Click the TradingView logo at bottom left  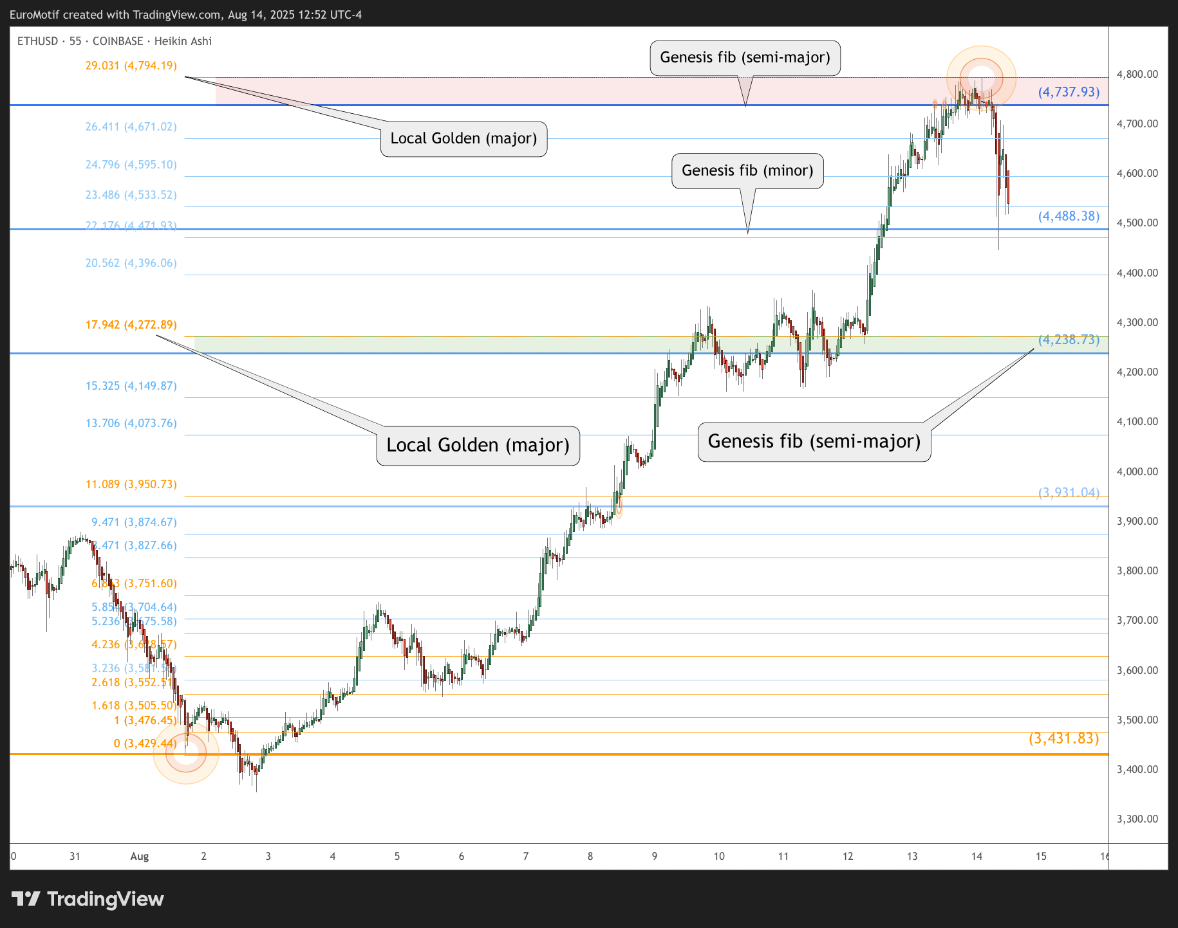[88, 898]
